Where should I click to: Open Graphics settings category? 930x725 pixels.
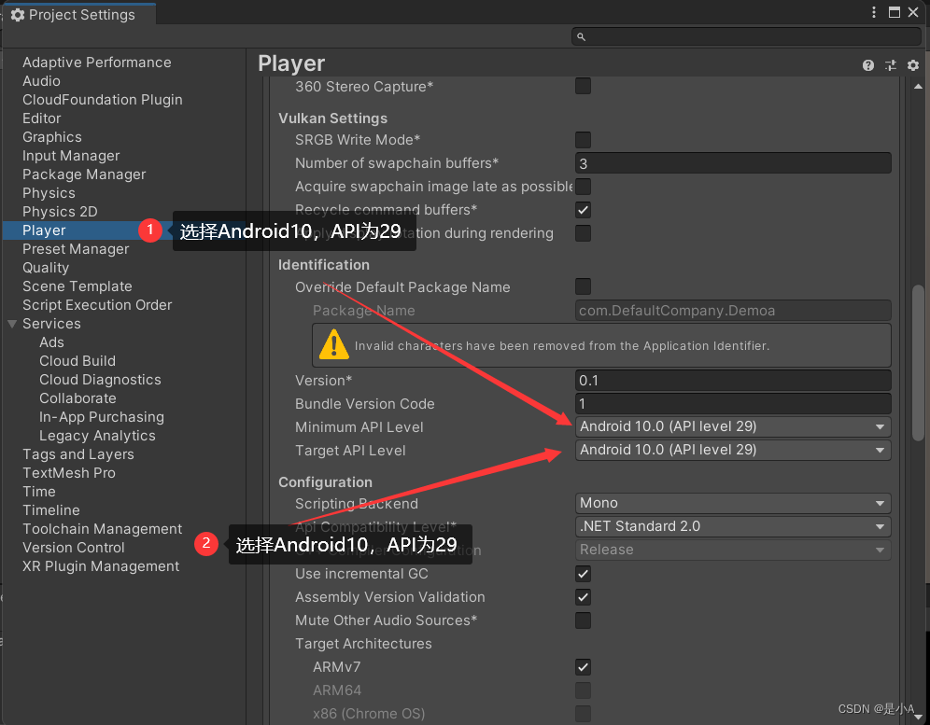(x=52, y=137)
